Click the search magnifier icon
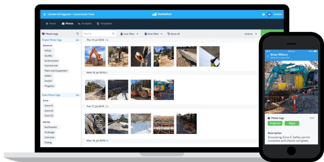 pos(113,34)
